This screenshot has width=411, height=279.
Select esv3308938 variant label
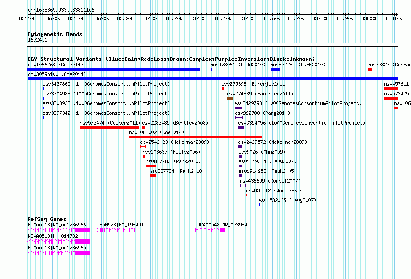point(106,103)
